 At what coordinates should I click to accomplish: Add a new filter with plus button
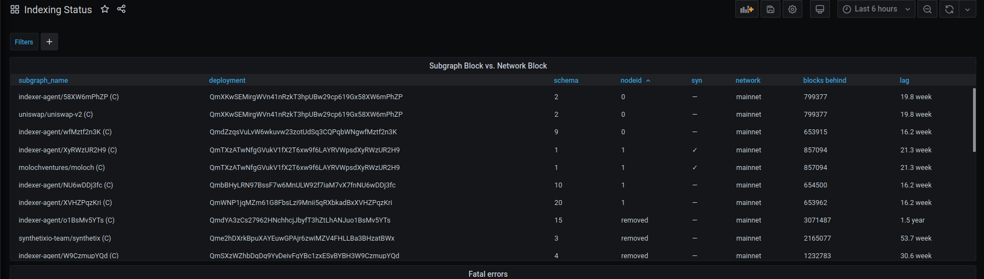tap(49, 42)
